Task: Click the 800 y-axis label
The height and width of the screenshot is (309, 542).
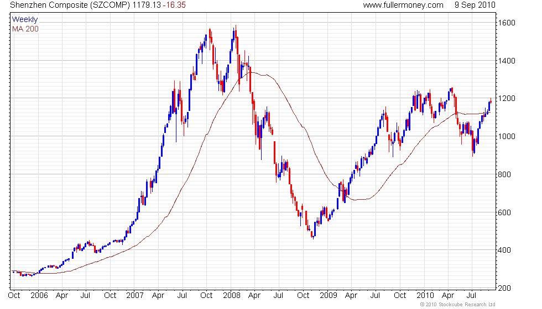Action: coord(504,174)
